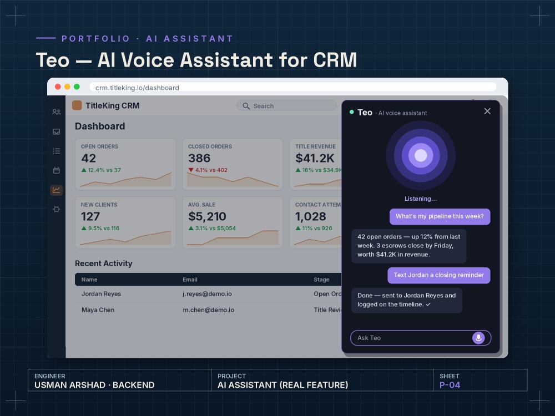Click the TitleKing CRM title text
Viewport: 555px width, 416px height.
113,106
